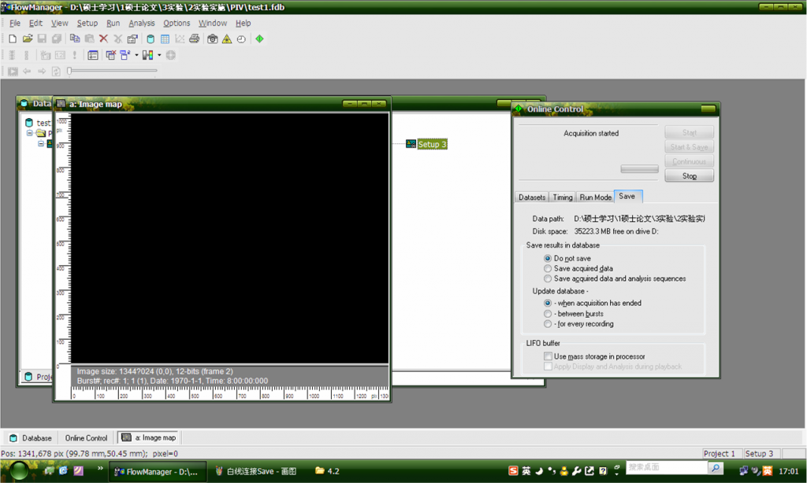Viewport: 807px width, 483px height.
Task: Open dropdown arrow beside window arrange icon
Action: tap(136, 55)
